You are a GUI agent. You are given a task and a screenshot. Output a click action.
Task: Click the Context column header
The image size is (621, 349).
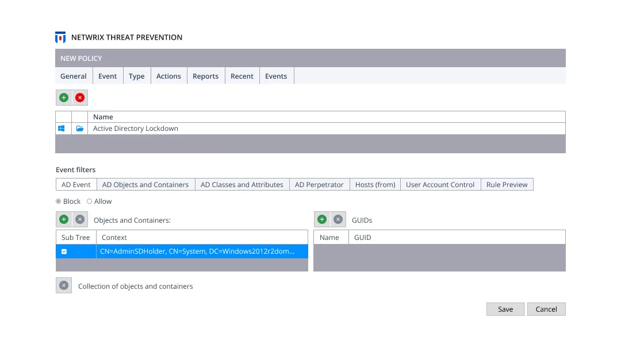click(202, 237)
